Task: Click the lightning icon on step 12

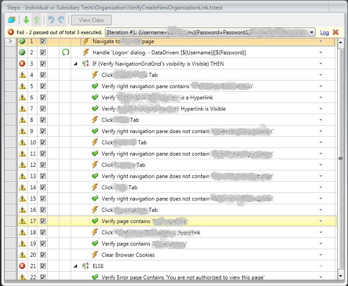Action: click(x=95, y=165)
